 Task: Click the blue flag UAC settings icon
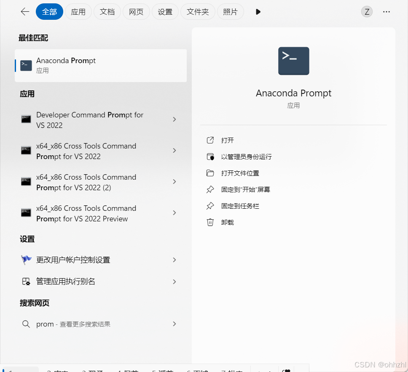point(26,260)
